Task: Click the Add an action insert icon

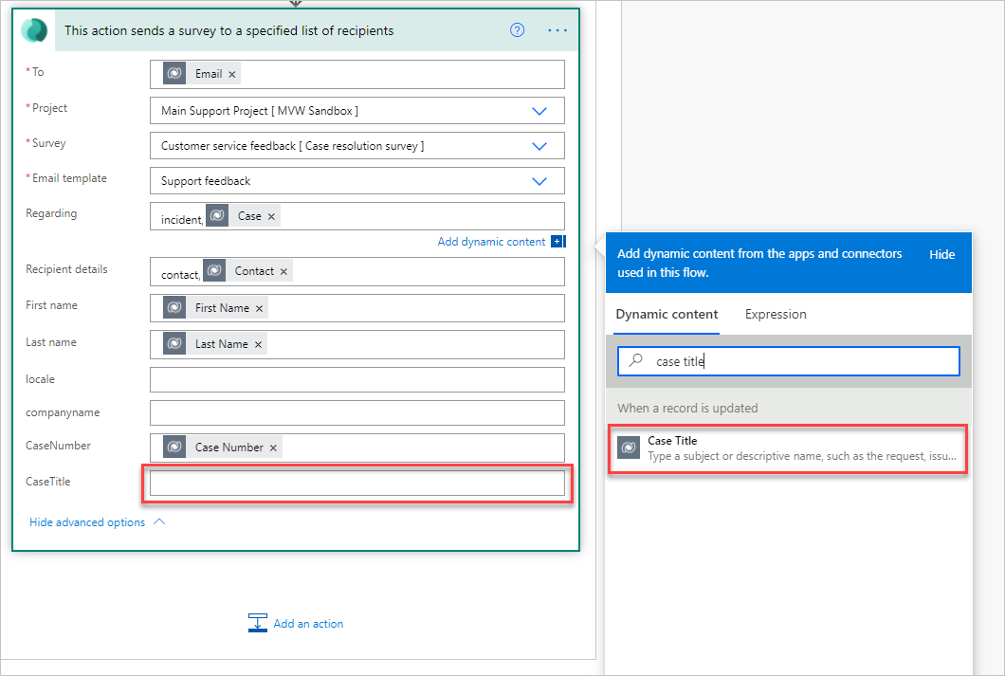Action: click(x=258, y=623)
